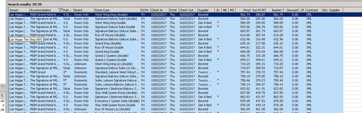Viewport: 362px width, 113px height.
Task: Sort by the Discount column header
Action: 292,10
